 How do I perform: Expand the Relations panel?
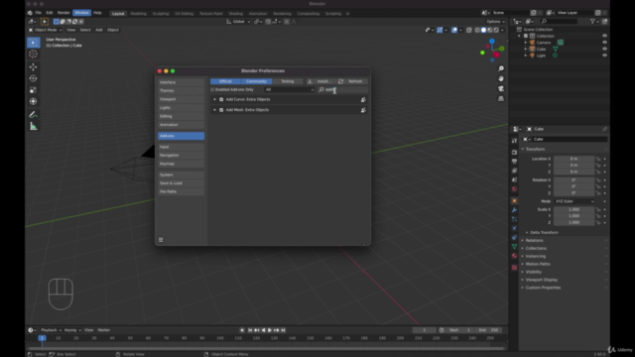(x=534, y=240)
